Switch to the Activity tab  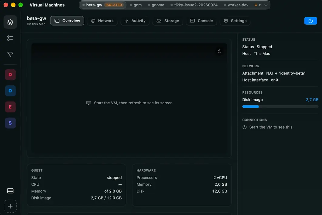tap(135, 21)
